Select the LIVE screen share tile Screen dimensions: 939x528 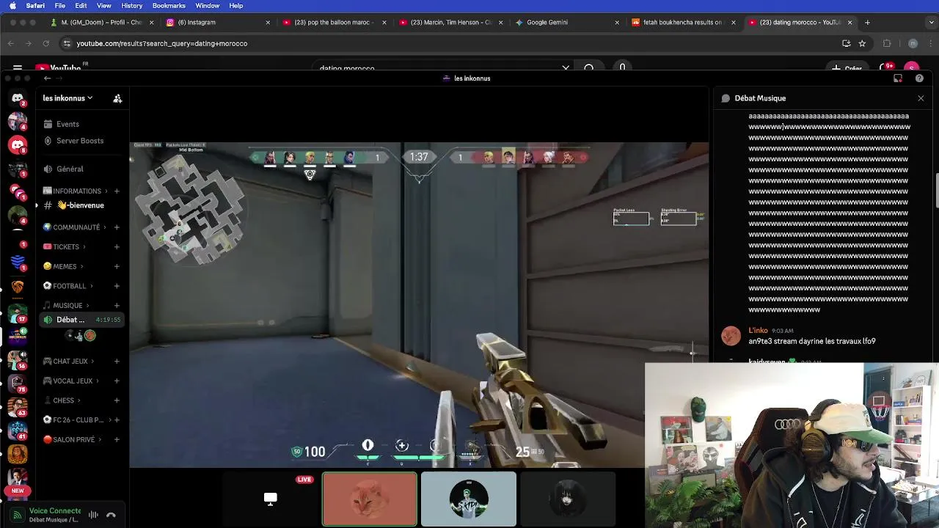271,499
